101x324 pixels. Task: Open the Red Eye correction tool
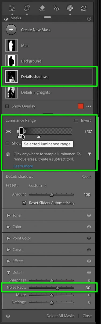pos(56,8)
